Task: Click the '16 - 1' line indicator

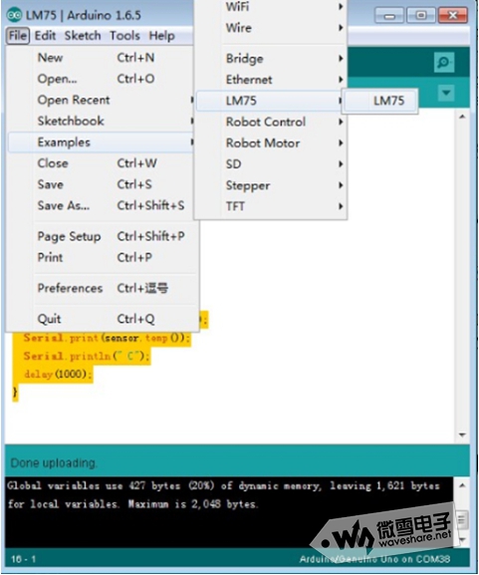Action: [24, 559]
